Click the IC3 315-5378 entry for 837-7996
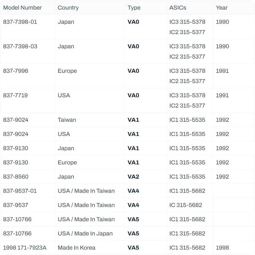255x255 pixels. pyautogui.click(x=187, y=71)
